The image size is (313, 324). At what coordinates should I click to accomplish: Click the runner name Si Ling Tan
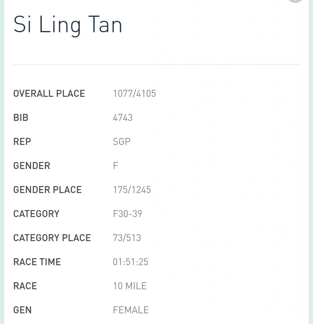click(x=67, y=25)
